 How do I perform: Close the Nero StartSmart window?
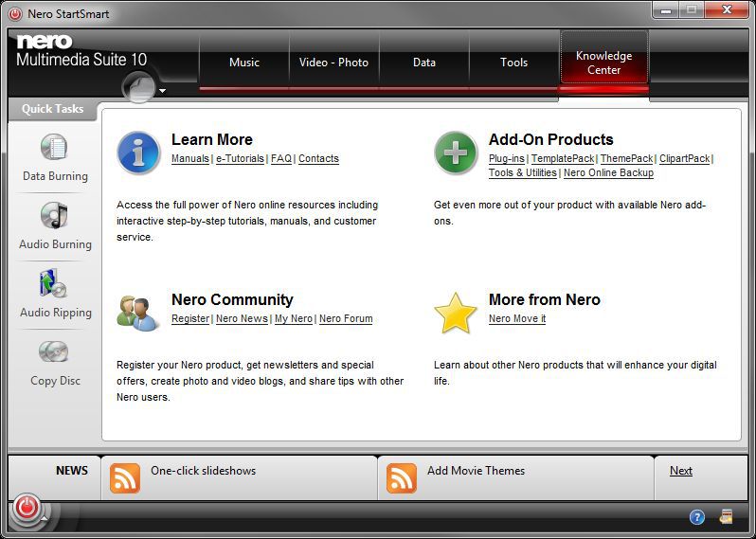point(727,10)
